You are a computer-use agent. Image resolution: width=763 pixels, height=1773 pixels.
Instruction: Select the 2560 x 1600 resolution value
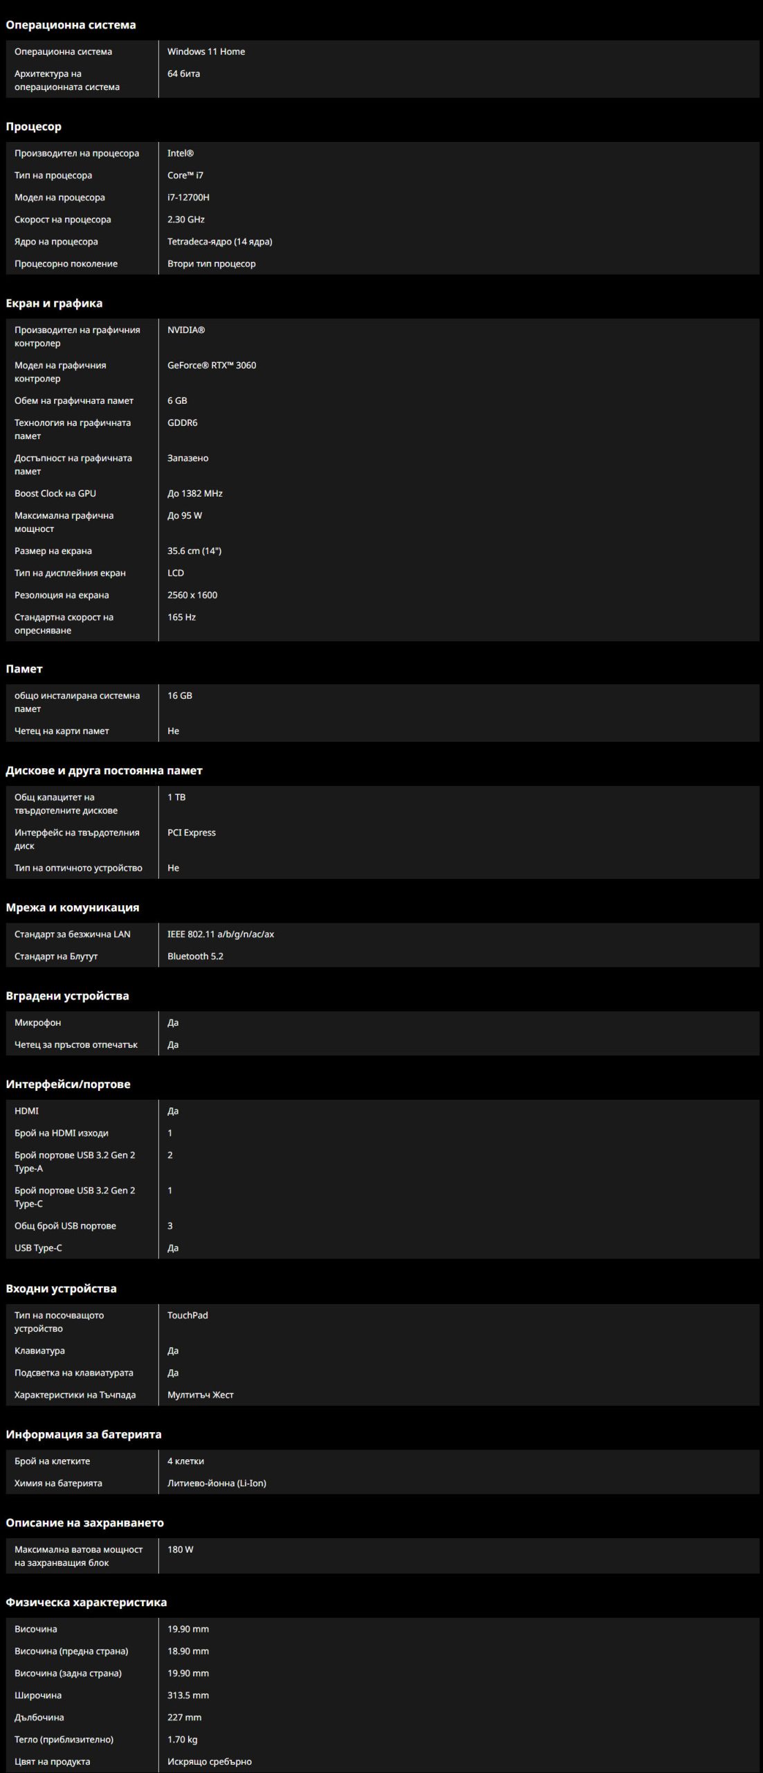[192, 595]
